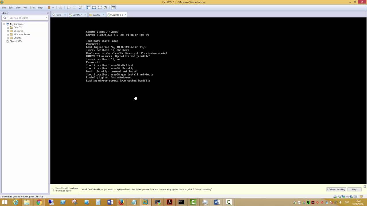Viewport: 367px width, 206px height.
Task: Open the VM menu
Action: coord(25,8)
